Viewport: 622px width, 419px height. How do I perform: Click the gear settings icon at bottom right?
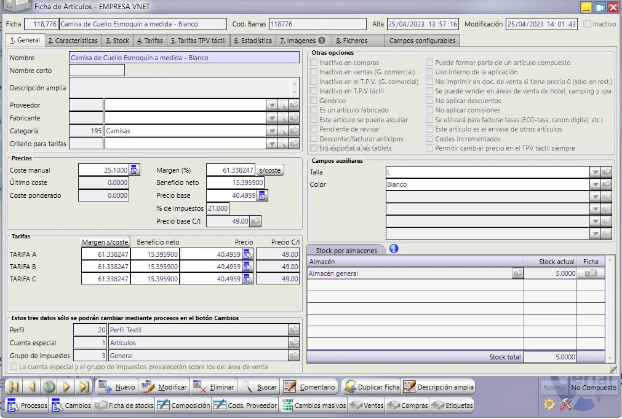point(549,404)
